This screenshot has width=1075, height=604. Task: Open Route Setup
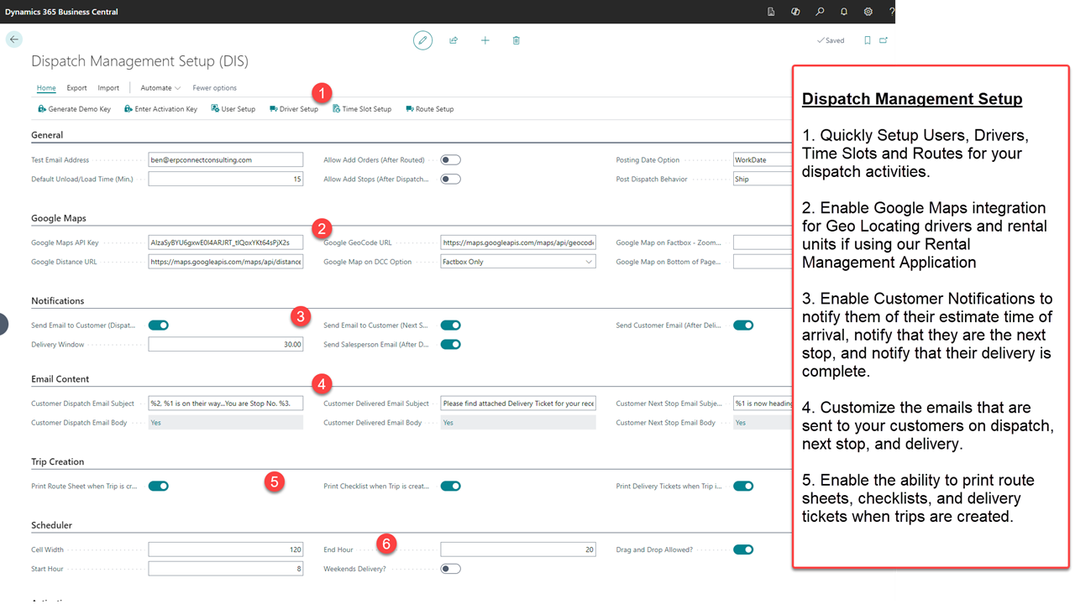429,109
